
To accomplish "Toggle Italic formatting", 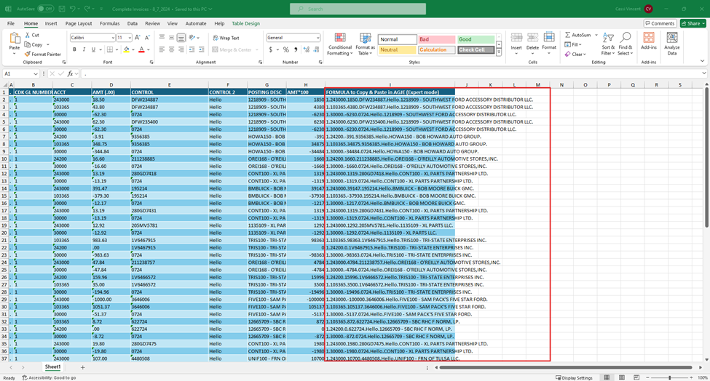I will coord(84,49).
